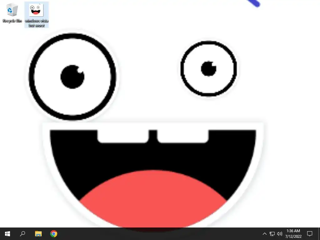Launch File Explorer from the taskbar

[x=38, y=234]
